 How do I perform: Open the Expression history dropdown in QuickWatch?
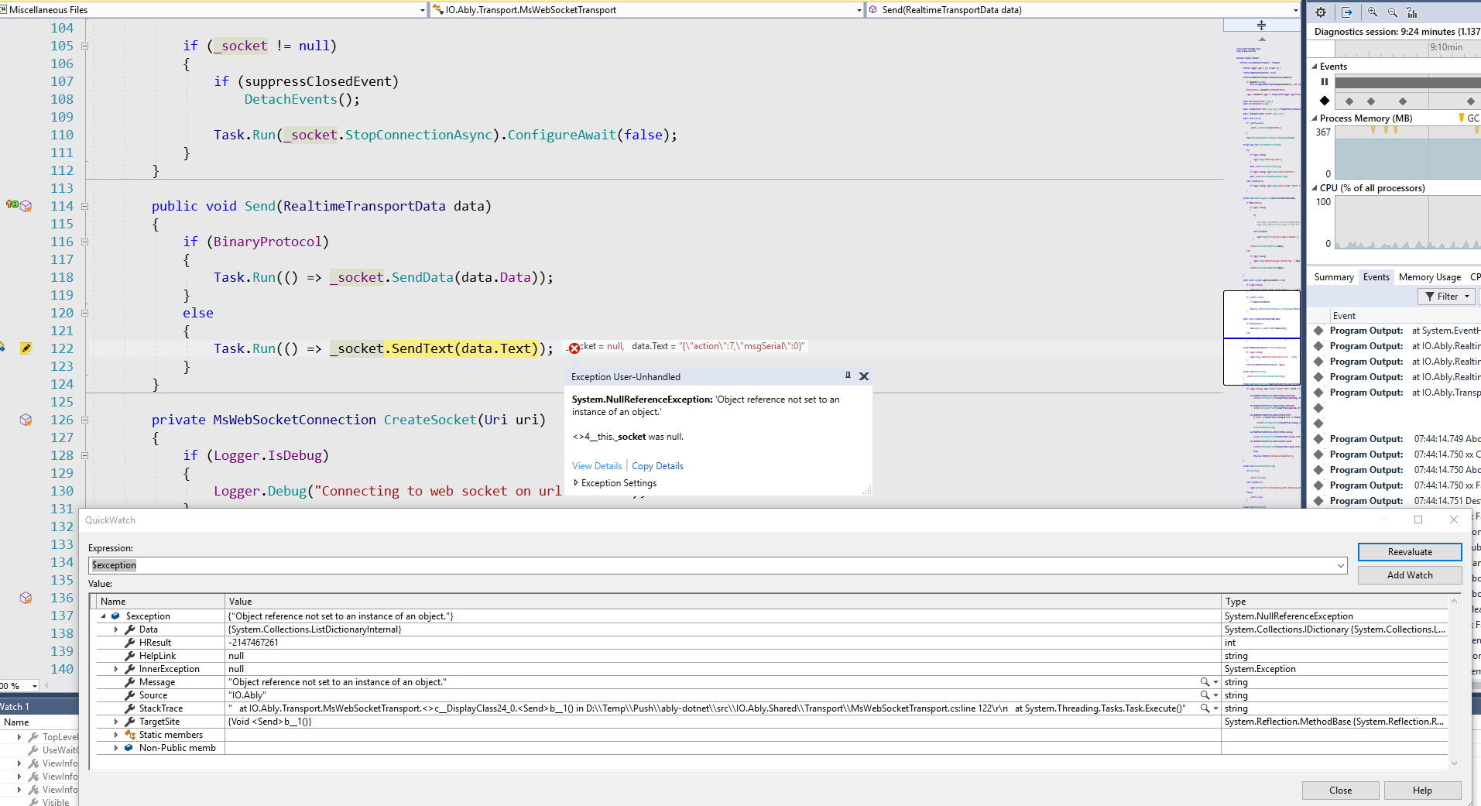click(1341, 565)
